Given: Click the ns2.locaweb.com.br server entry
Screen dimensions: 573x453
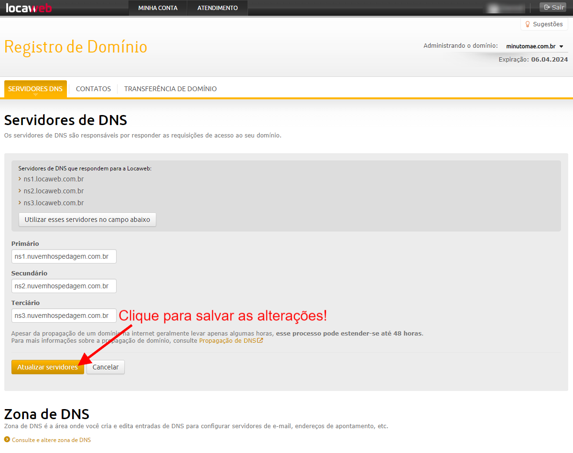Looking at the screenshot, I should [54, 191].
